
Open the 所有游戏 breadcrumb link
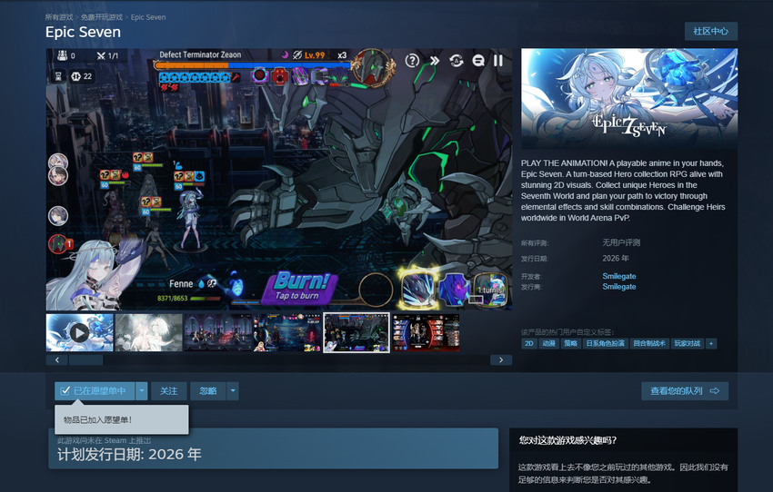pos(59,17)
